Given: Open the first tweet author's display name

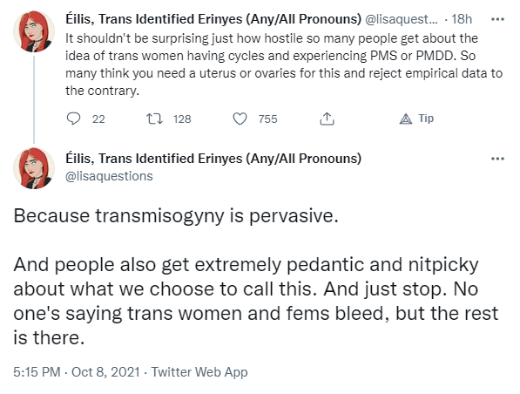Looking at the screenshot, I should click(213, 19).
